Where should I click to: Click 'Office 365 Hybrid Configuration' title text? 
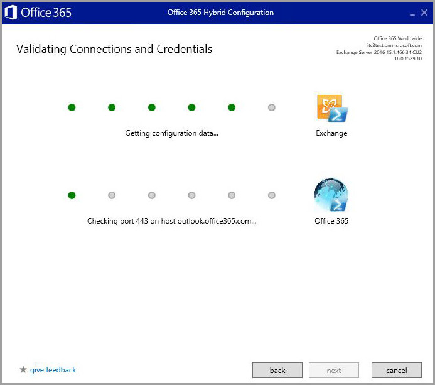point(220,13)
